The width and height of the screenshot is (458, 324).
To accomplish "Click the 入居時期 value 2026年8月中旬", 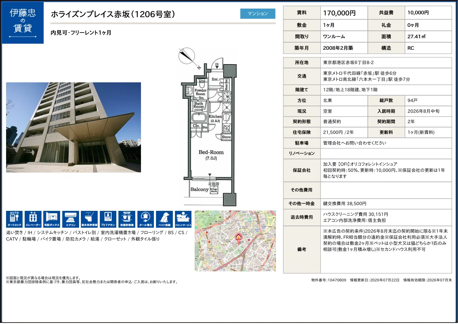I will pos(423,111).
